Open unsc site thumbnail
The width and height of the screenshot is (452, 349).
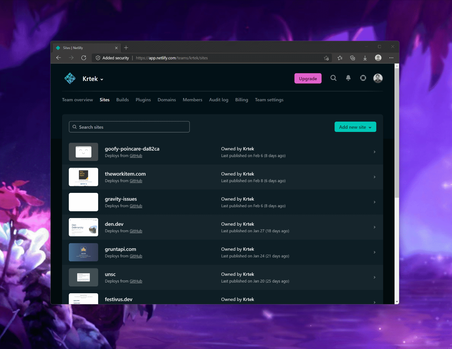pyautogui.click(x=84, y=277)
